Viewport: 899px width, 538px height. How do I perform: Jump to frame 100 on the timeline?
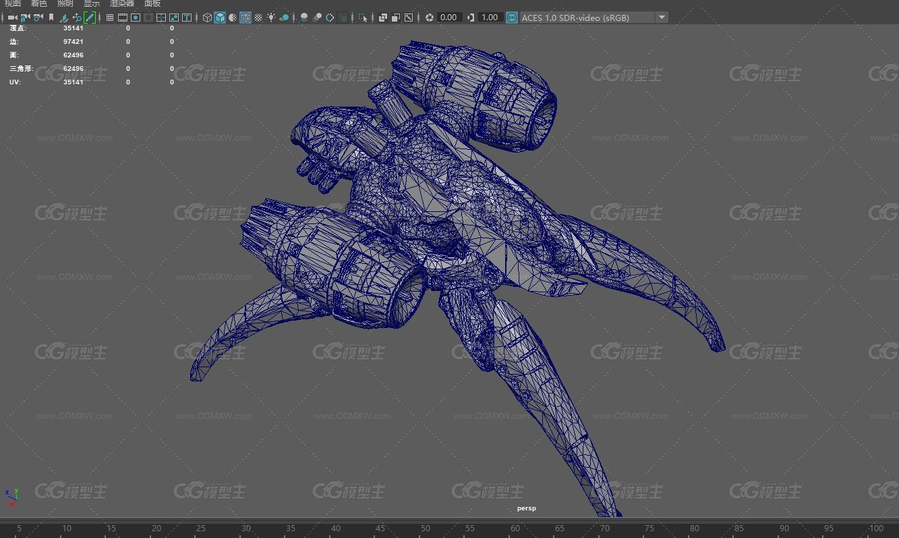876,529
